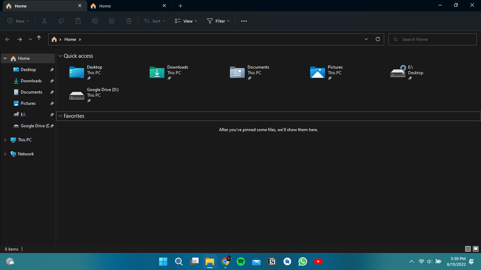Click chevron after Home in address bar
Screen dimensions: 481x270
coord(80,39)
